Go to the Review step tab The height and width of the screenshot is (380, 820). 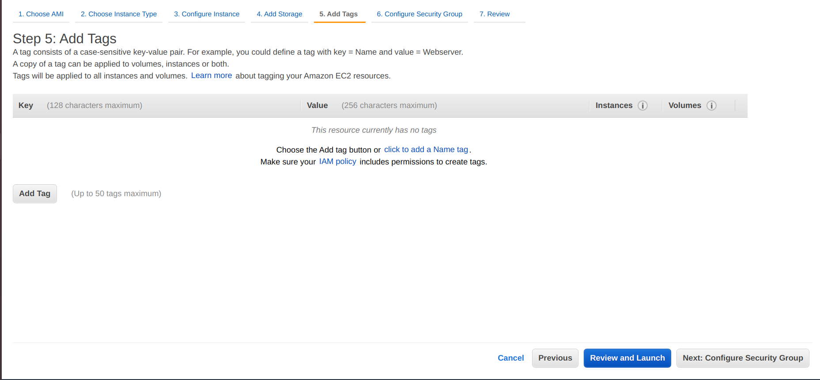[495, 14]
